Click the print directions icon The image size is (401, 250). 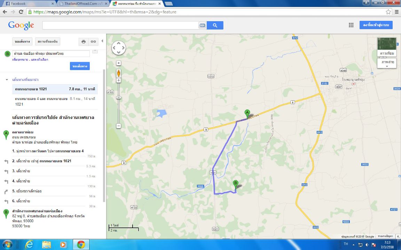coord(84,42)
